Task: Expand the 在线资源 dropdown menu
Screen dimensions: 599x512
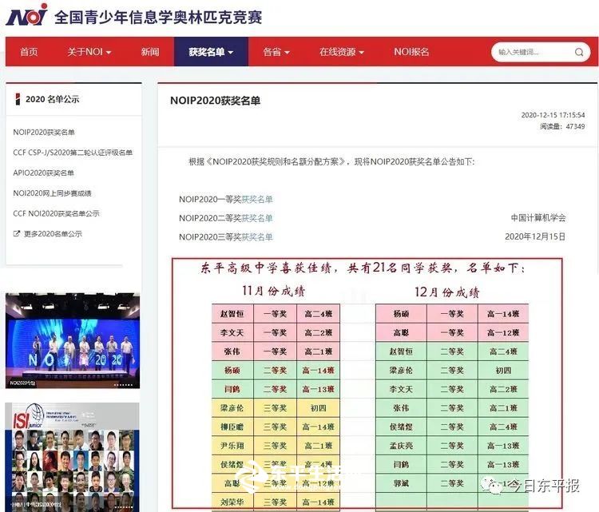Action: (341, 52)
